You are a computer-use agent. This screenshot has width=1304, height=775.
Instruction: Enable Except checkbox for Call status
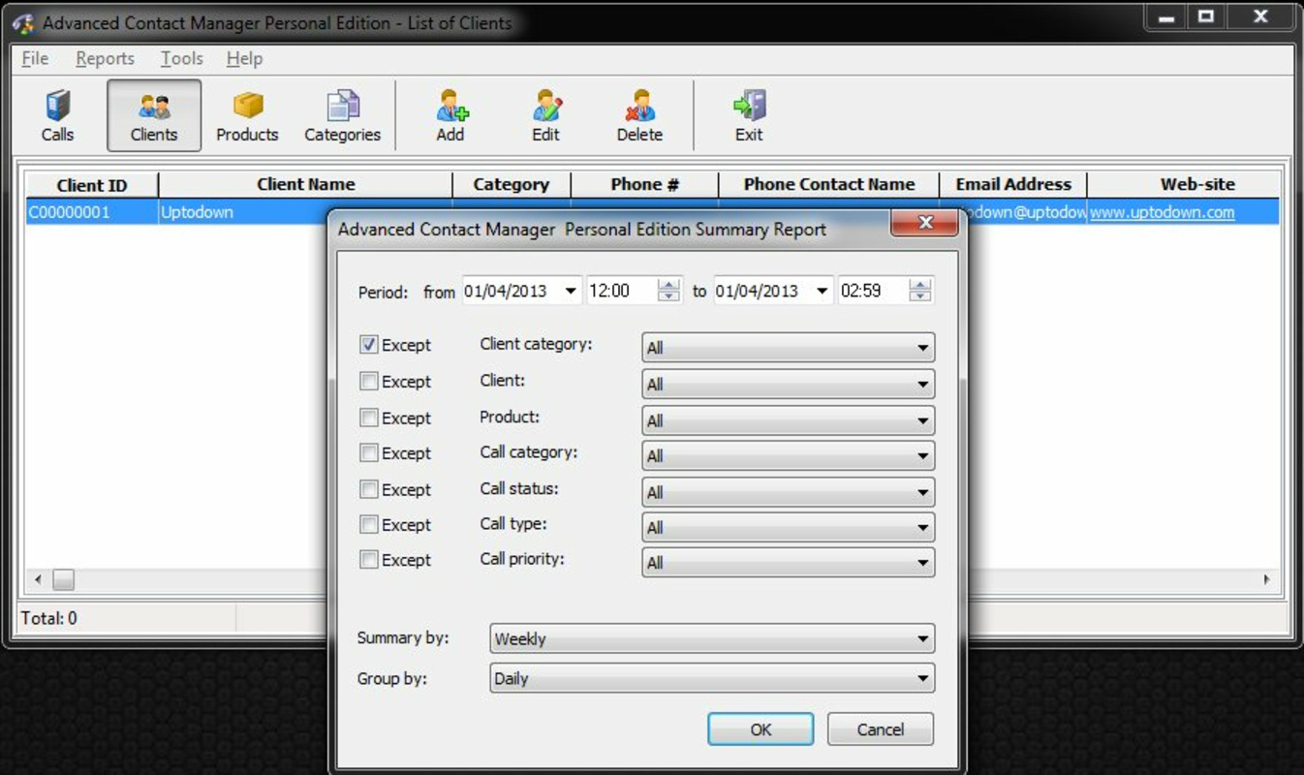(368, 489)
